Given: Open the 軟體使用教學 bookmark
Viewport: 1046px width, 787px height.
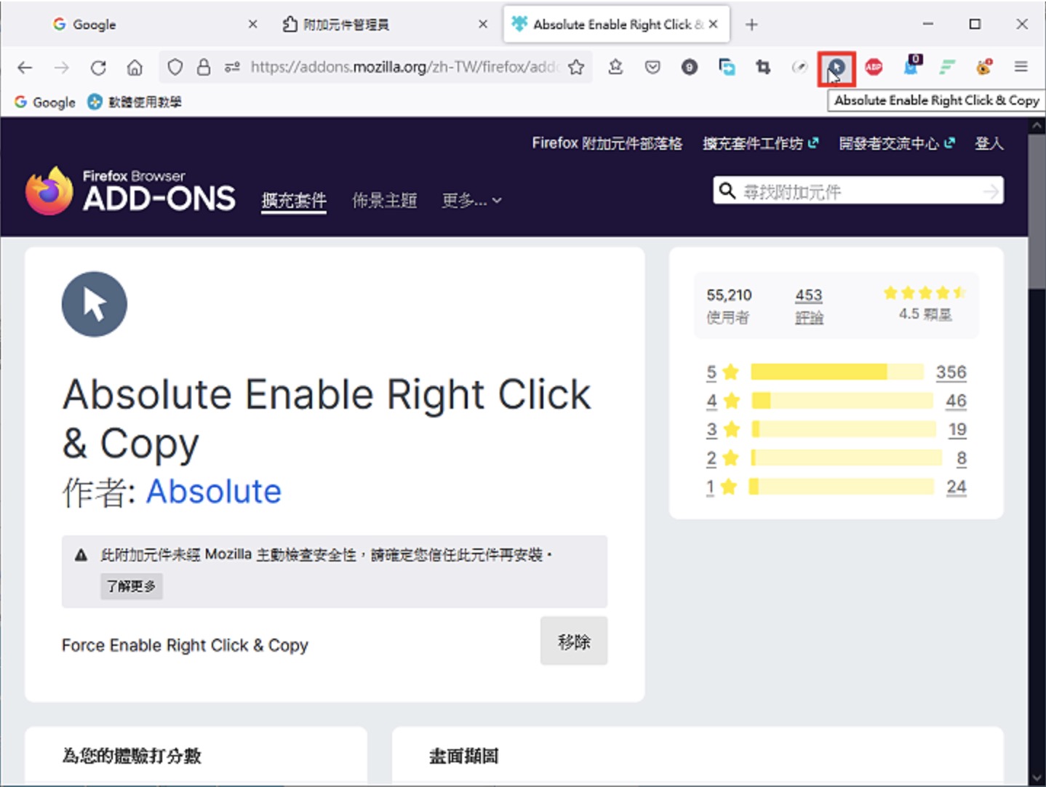Looking at the screenshot, I should [x=135, y=102].
